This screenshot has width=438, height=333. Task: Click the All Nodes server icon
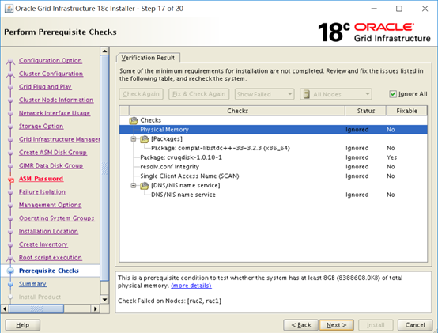307,94
